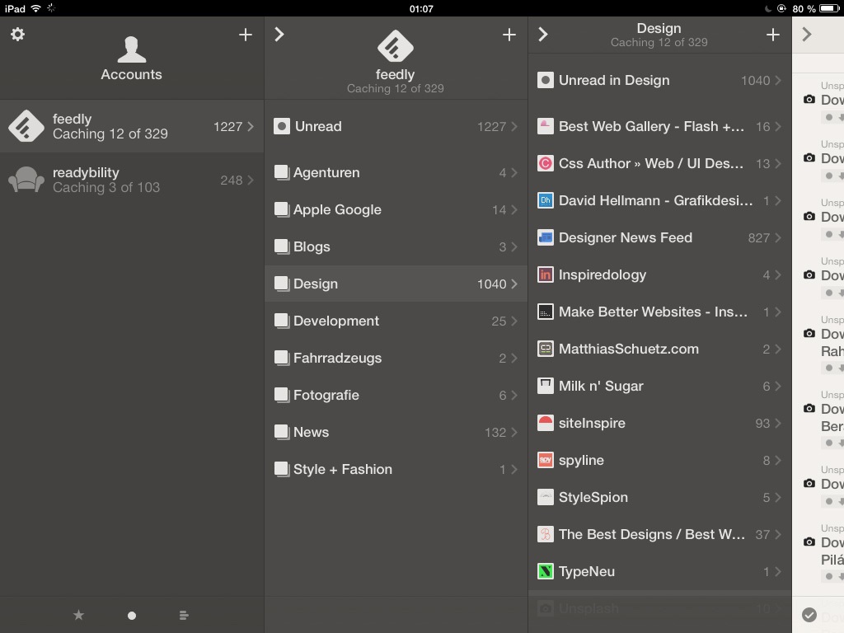Tap the Milk n' Sugar favicon

click(x=546, y=386)
